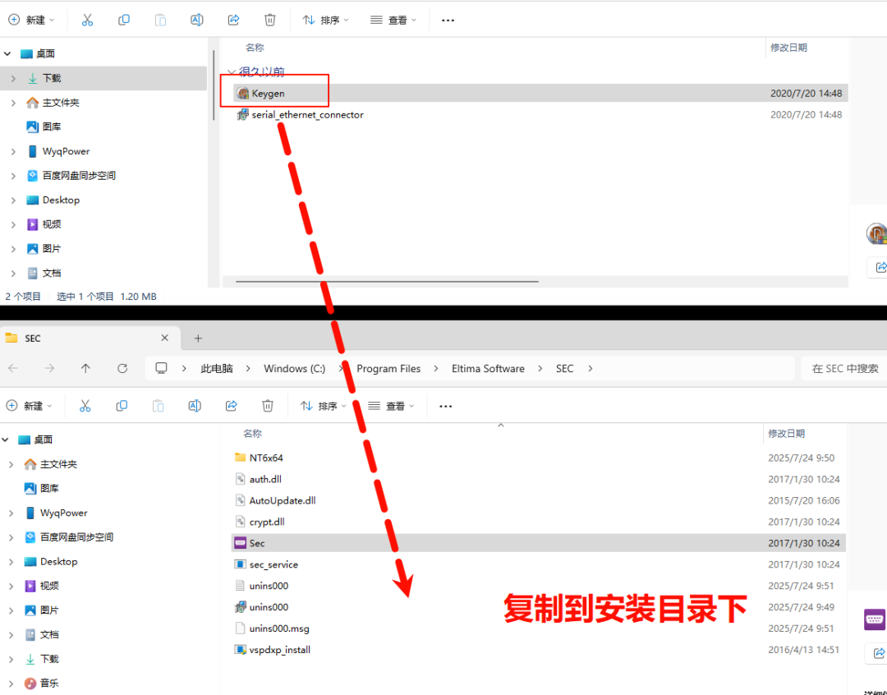Sort upper window files by 名称 column header

(255, 48)
